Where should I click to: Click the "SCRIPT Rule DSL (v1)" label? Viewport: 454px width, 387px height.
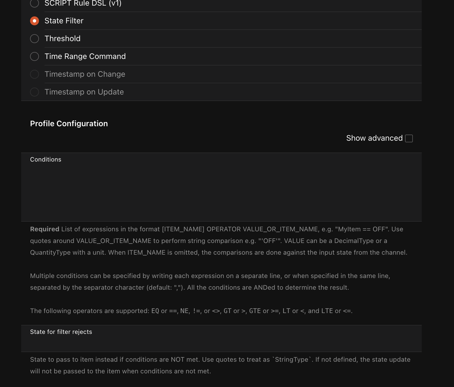(x=83, y=3)
